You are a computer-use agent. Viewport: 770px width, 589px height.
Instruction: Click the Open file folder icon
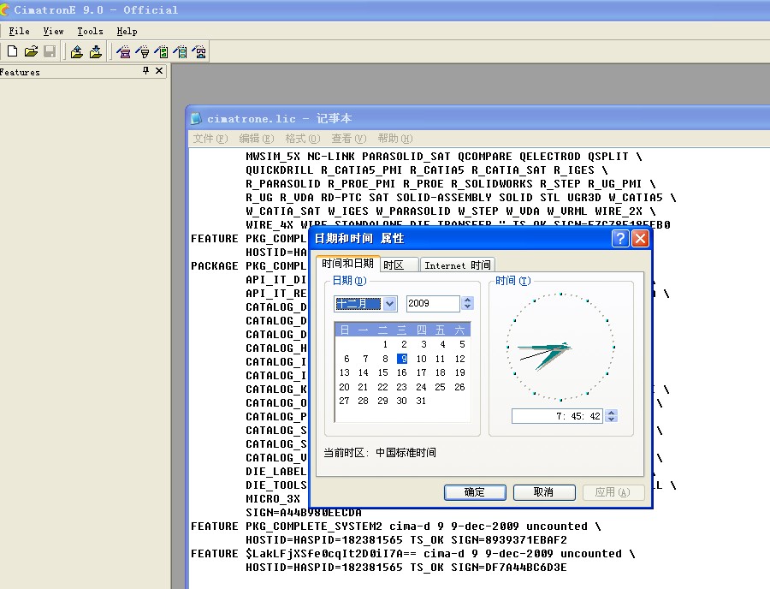(x=31, y=51)
